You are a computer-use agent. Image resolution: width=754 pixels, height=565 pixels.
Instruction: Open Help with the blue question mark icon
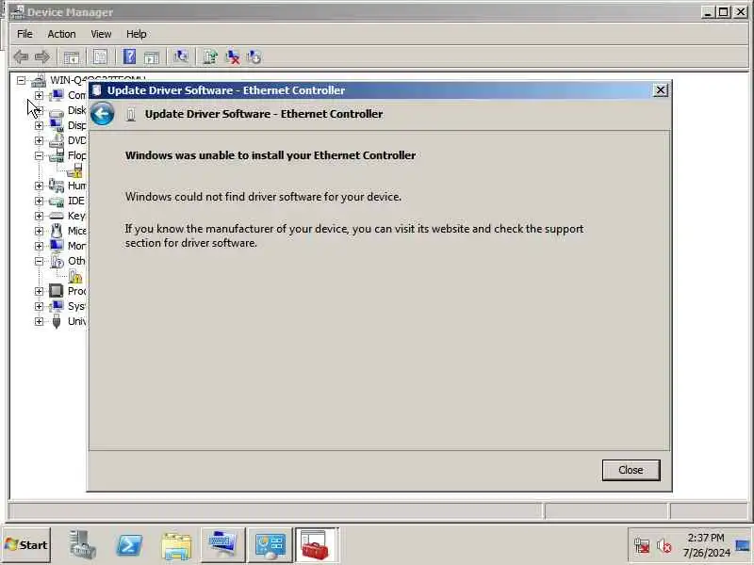tap(129, 57)
